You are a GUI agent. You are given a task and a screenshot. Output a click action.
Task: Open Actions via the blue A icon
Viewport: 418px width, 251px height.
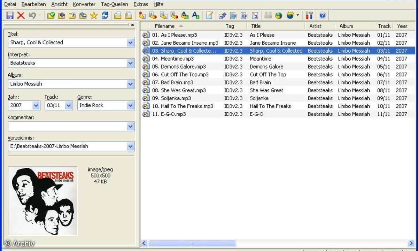[196, 16]
